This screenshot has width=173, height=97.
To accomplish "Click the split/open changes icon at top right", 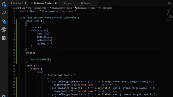I will [x=169, y=3].
